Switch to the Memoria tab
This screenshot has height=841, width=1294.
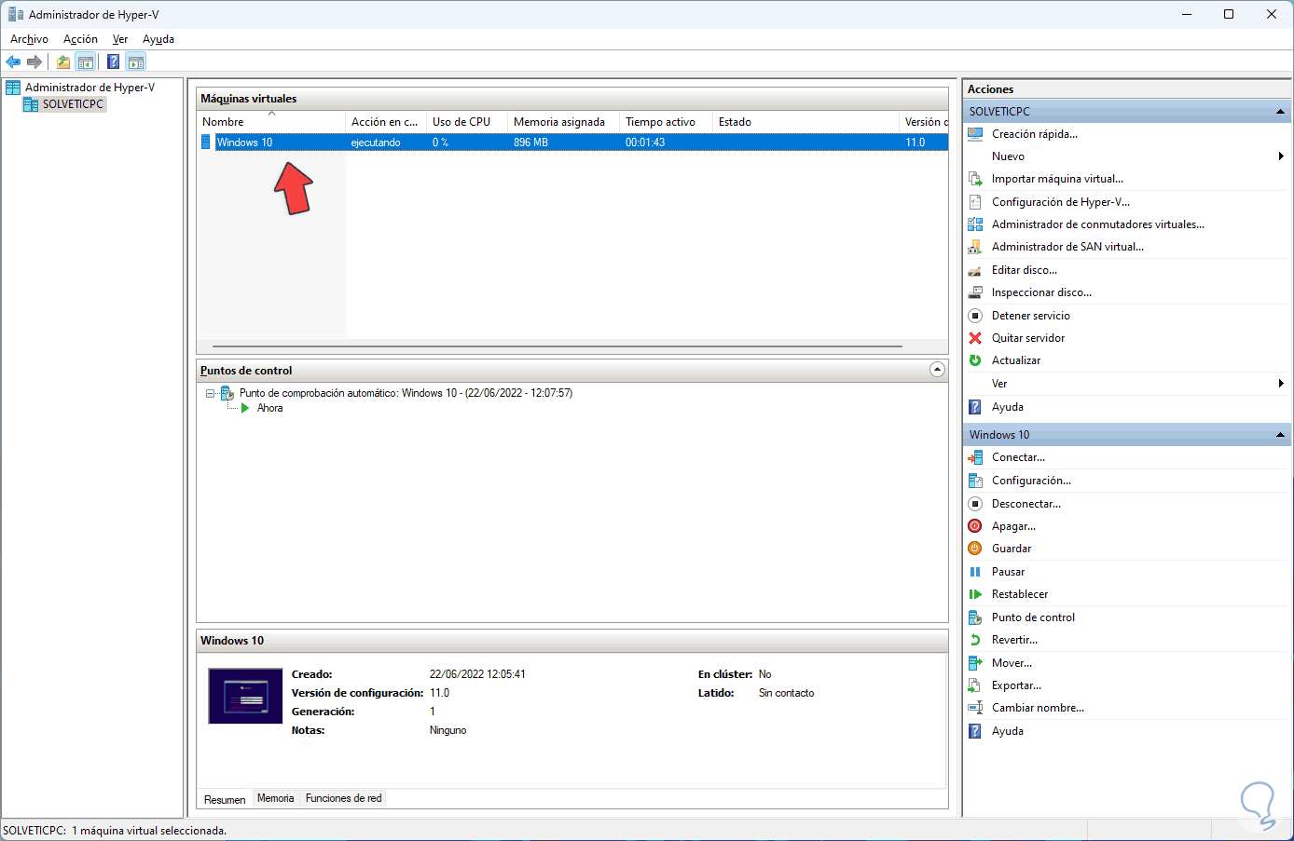[x=275, y=798]
